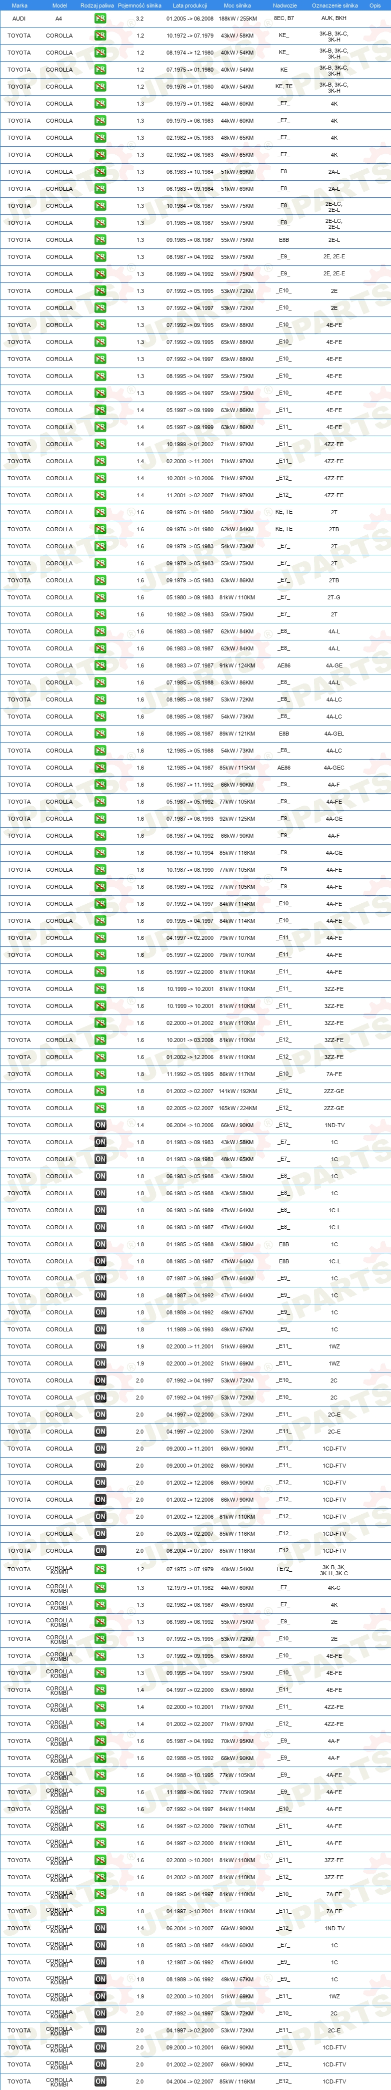The width and height of the screenshot is (391, 2090).
Task: Click petrol icon in Corolla 7A-FE 86kW row
Action: click(x=100, y=1074)
